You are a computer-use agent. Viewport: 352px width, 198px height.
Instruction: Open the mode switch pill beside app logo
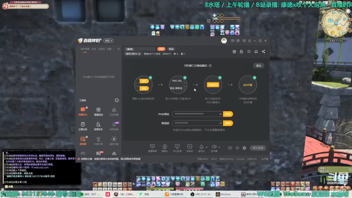tap(108, 40)
